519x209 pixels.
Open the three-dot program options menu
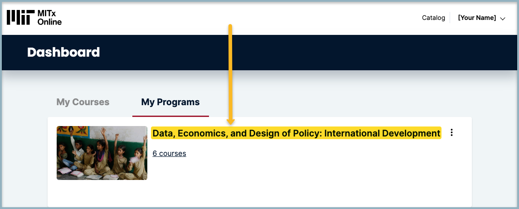(451, 133)
